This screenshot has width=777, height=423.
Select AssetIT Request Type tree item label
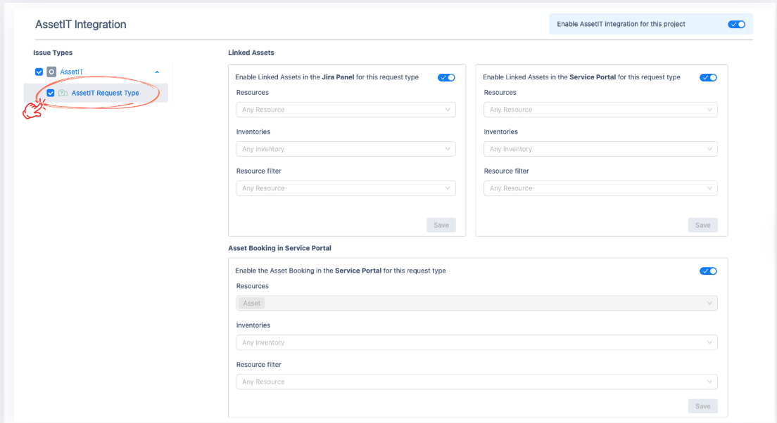[x=105, y=93]
